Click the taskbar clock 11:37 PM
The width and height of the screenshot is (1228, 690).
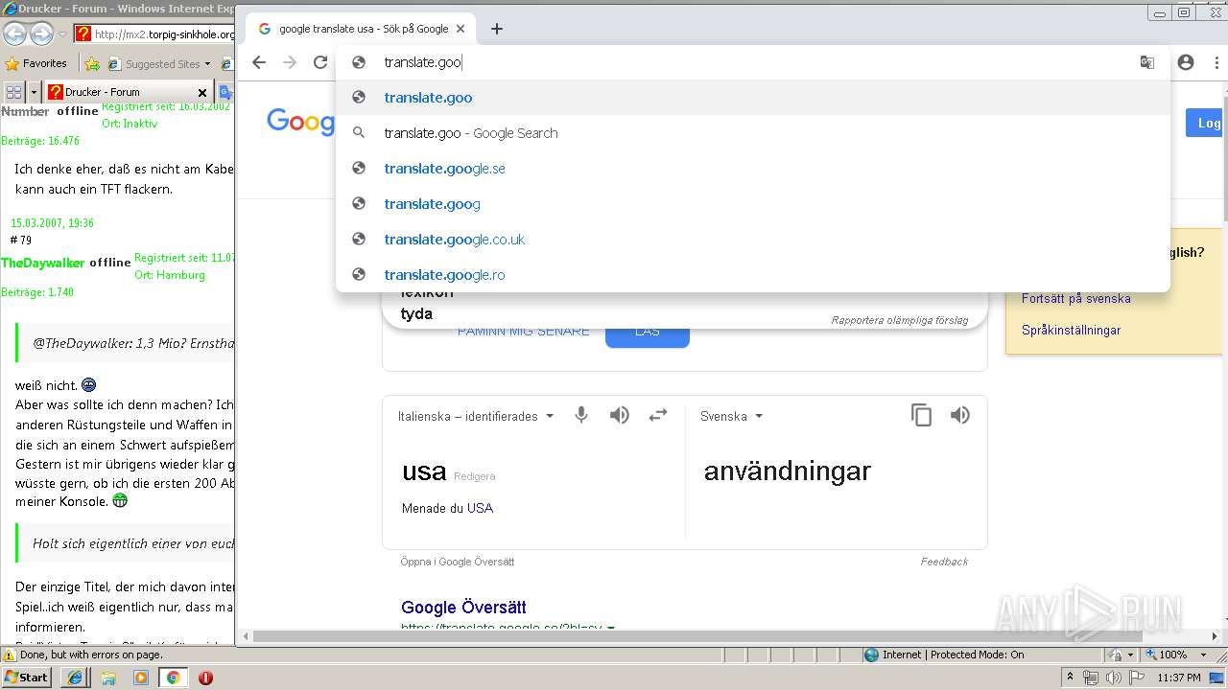(x=1179, y=678)
